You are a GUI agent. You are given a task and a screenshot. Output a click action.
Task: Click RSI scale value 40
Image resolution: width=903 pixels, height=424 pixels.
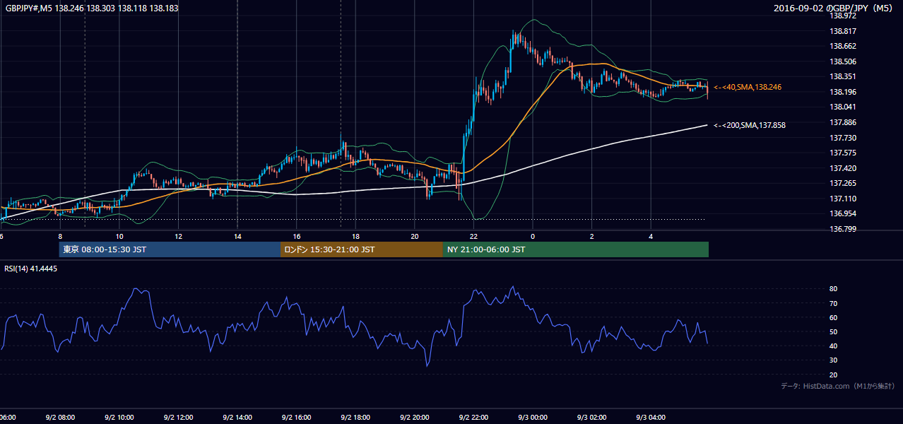click(x=834, y=346)
